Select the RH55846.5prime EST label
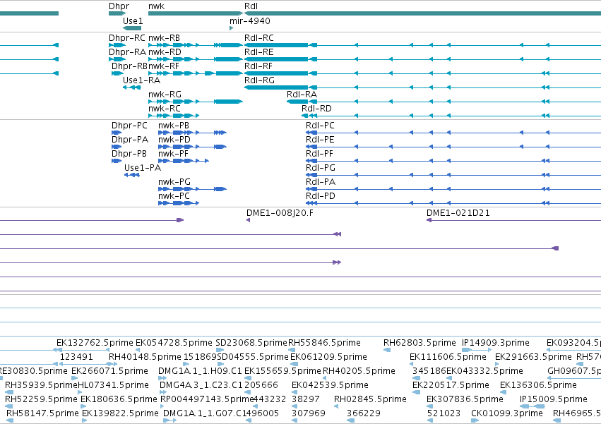This screenshot has width=601, height=424. click(x=324, y=343)
